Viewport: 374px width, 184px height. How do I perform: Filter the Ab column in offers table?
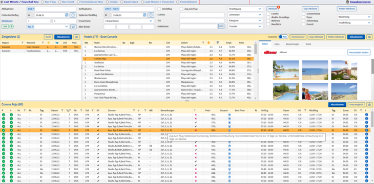81,110
